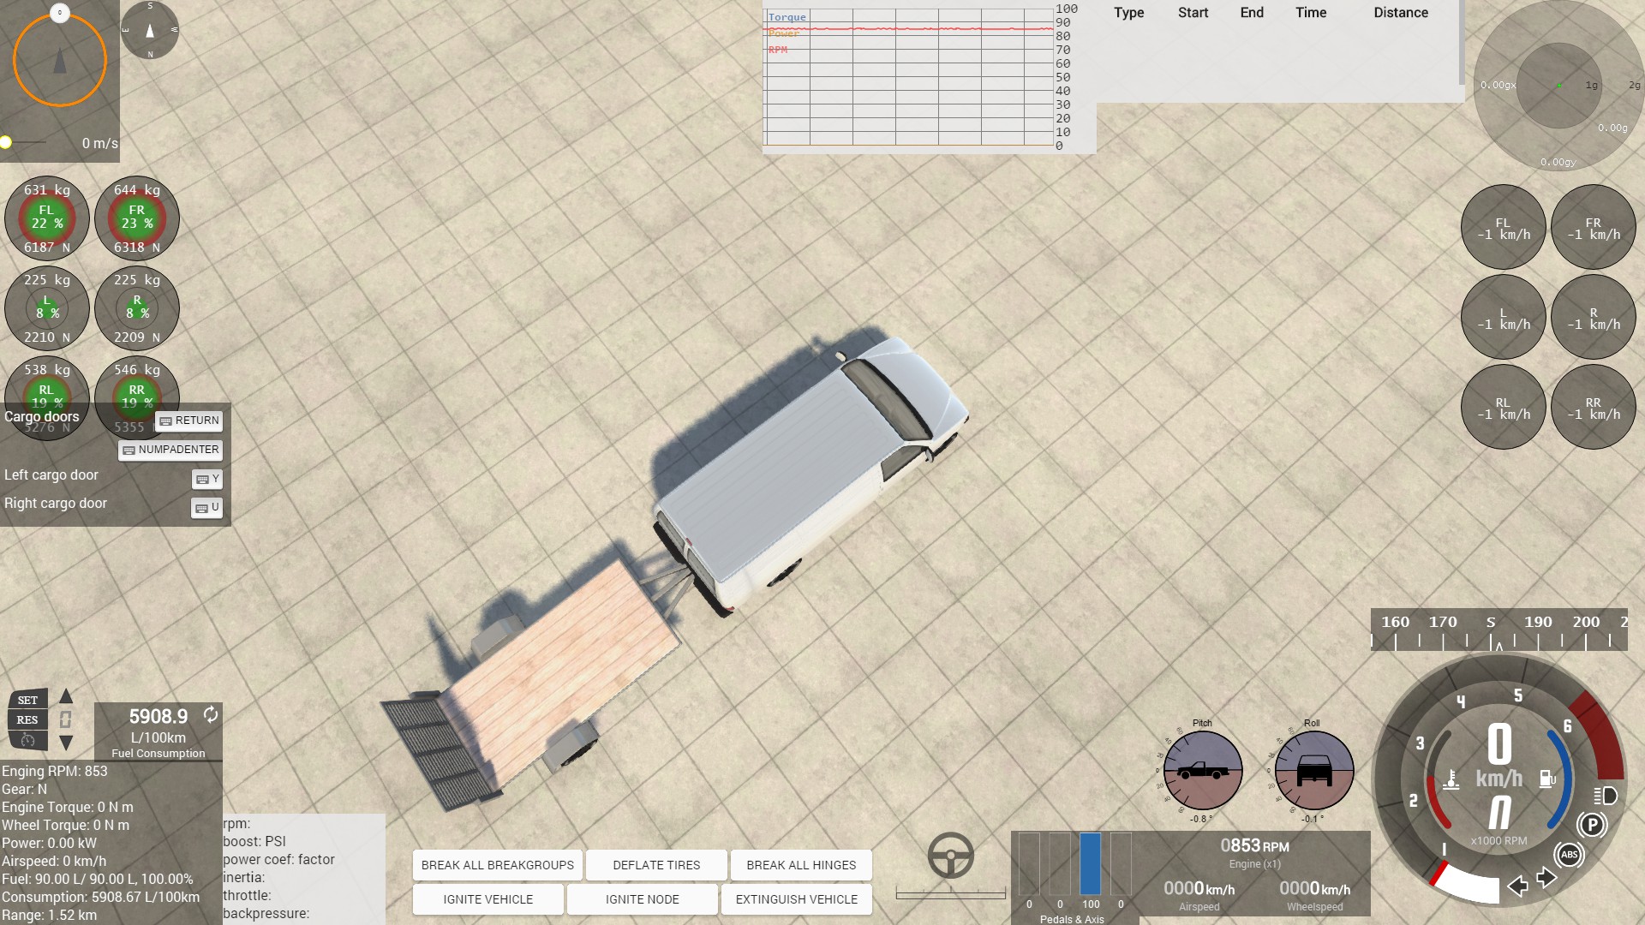Click the trailer R wheel weight gauge (2209 N)
1645x925 pixels.
coord(137,308)
